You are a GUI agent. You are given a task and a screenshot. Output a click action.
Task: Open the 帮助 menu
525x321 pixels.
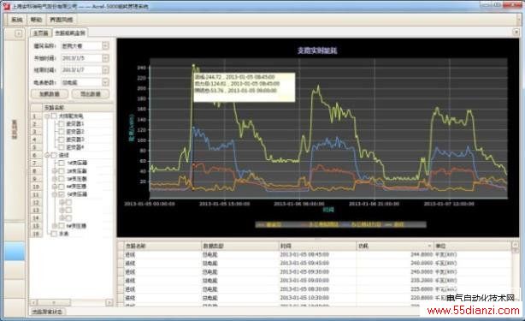[x=36, y=20]
